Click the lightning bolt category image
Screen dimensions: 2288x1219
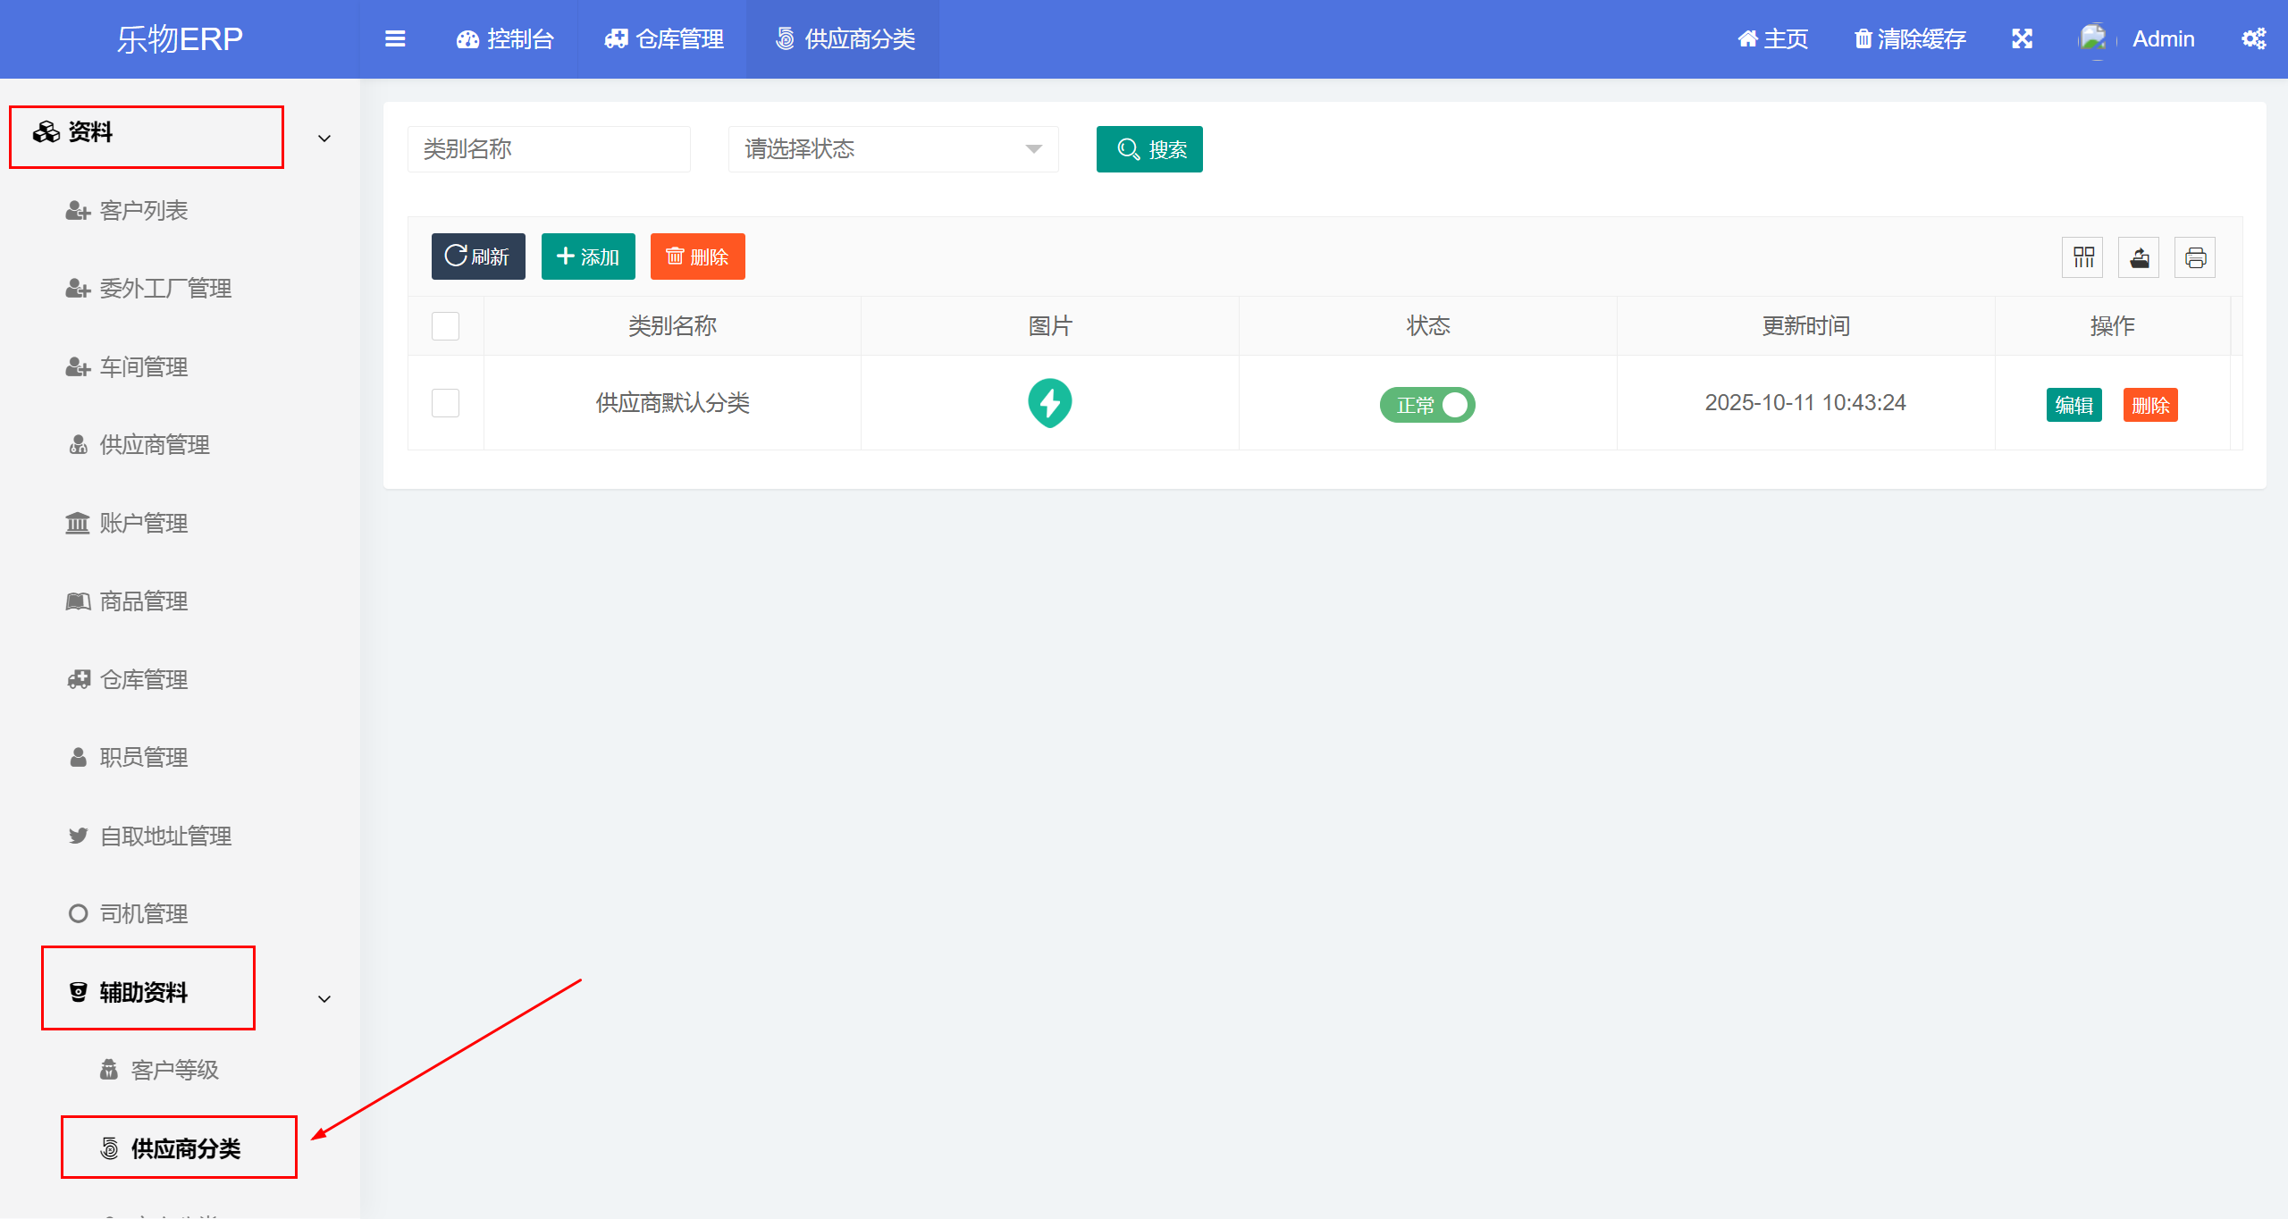point(1049,403)
